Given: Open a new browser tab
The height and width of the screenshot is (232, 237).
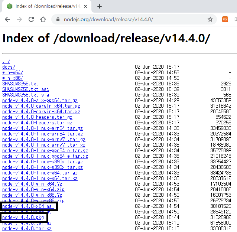Looking at the screenshot, I should [x=100, y=6].
